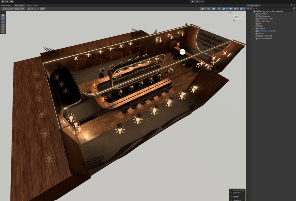Select the Scale tool
The width and height of the screenshot is (296, 201).
3,25
